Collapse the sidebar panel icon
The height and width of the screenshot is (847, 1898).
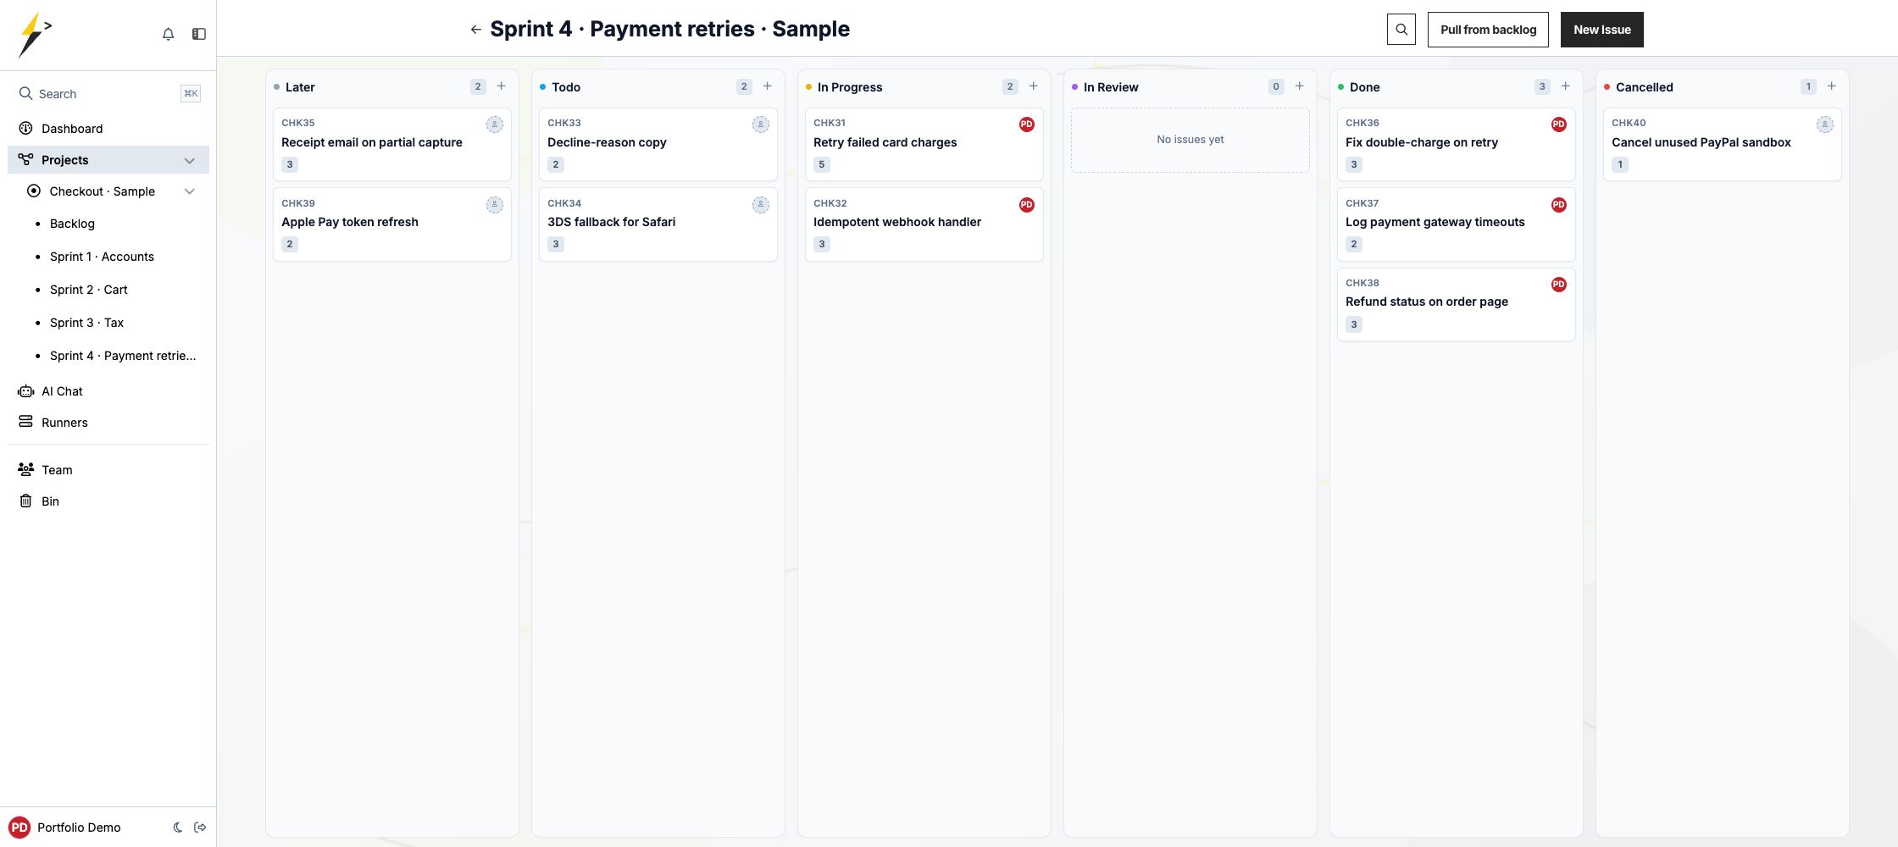click(199, 34)
